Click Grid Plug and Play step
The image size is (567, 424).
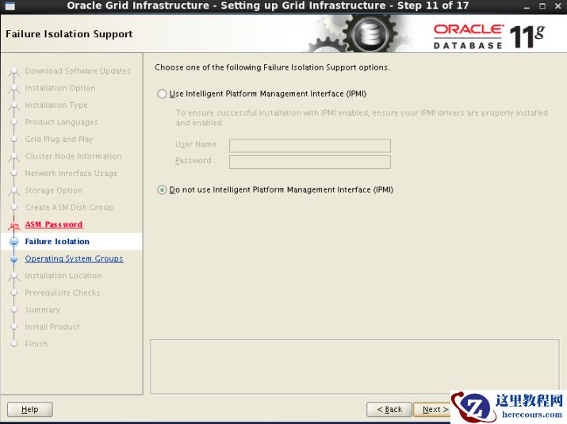click(59, 139)
